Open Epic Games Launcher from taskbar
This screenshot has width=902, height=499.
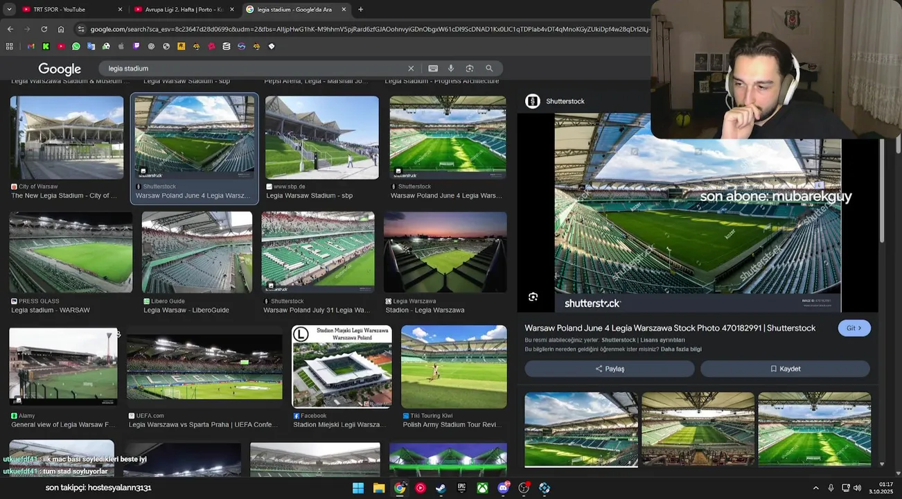(x=461, y=488)
